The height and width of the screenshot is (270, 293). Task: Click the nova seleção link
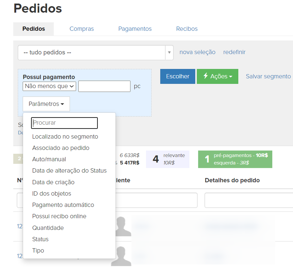pyautogui.click(x=197, y=52)
